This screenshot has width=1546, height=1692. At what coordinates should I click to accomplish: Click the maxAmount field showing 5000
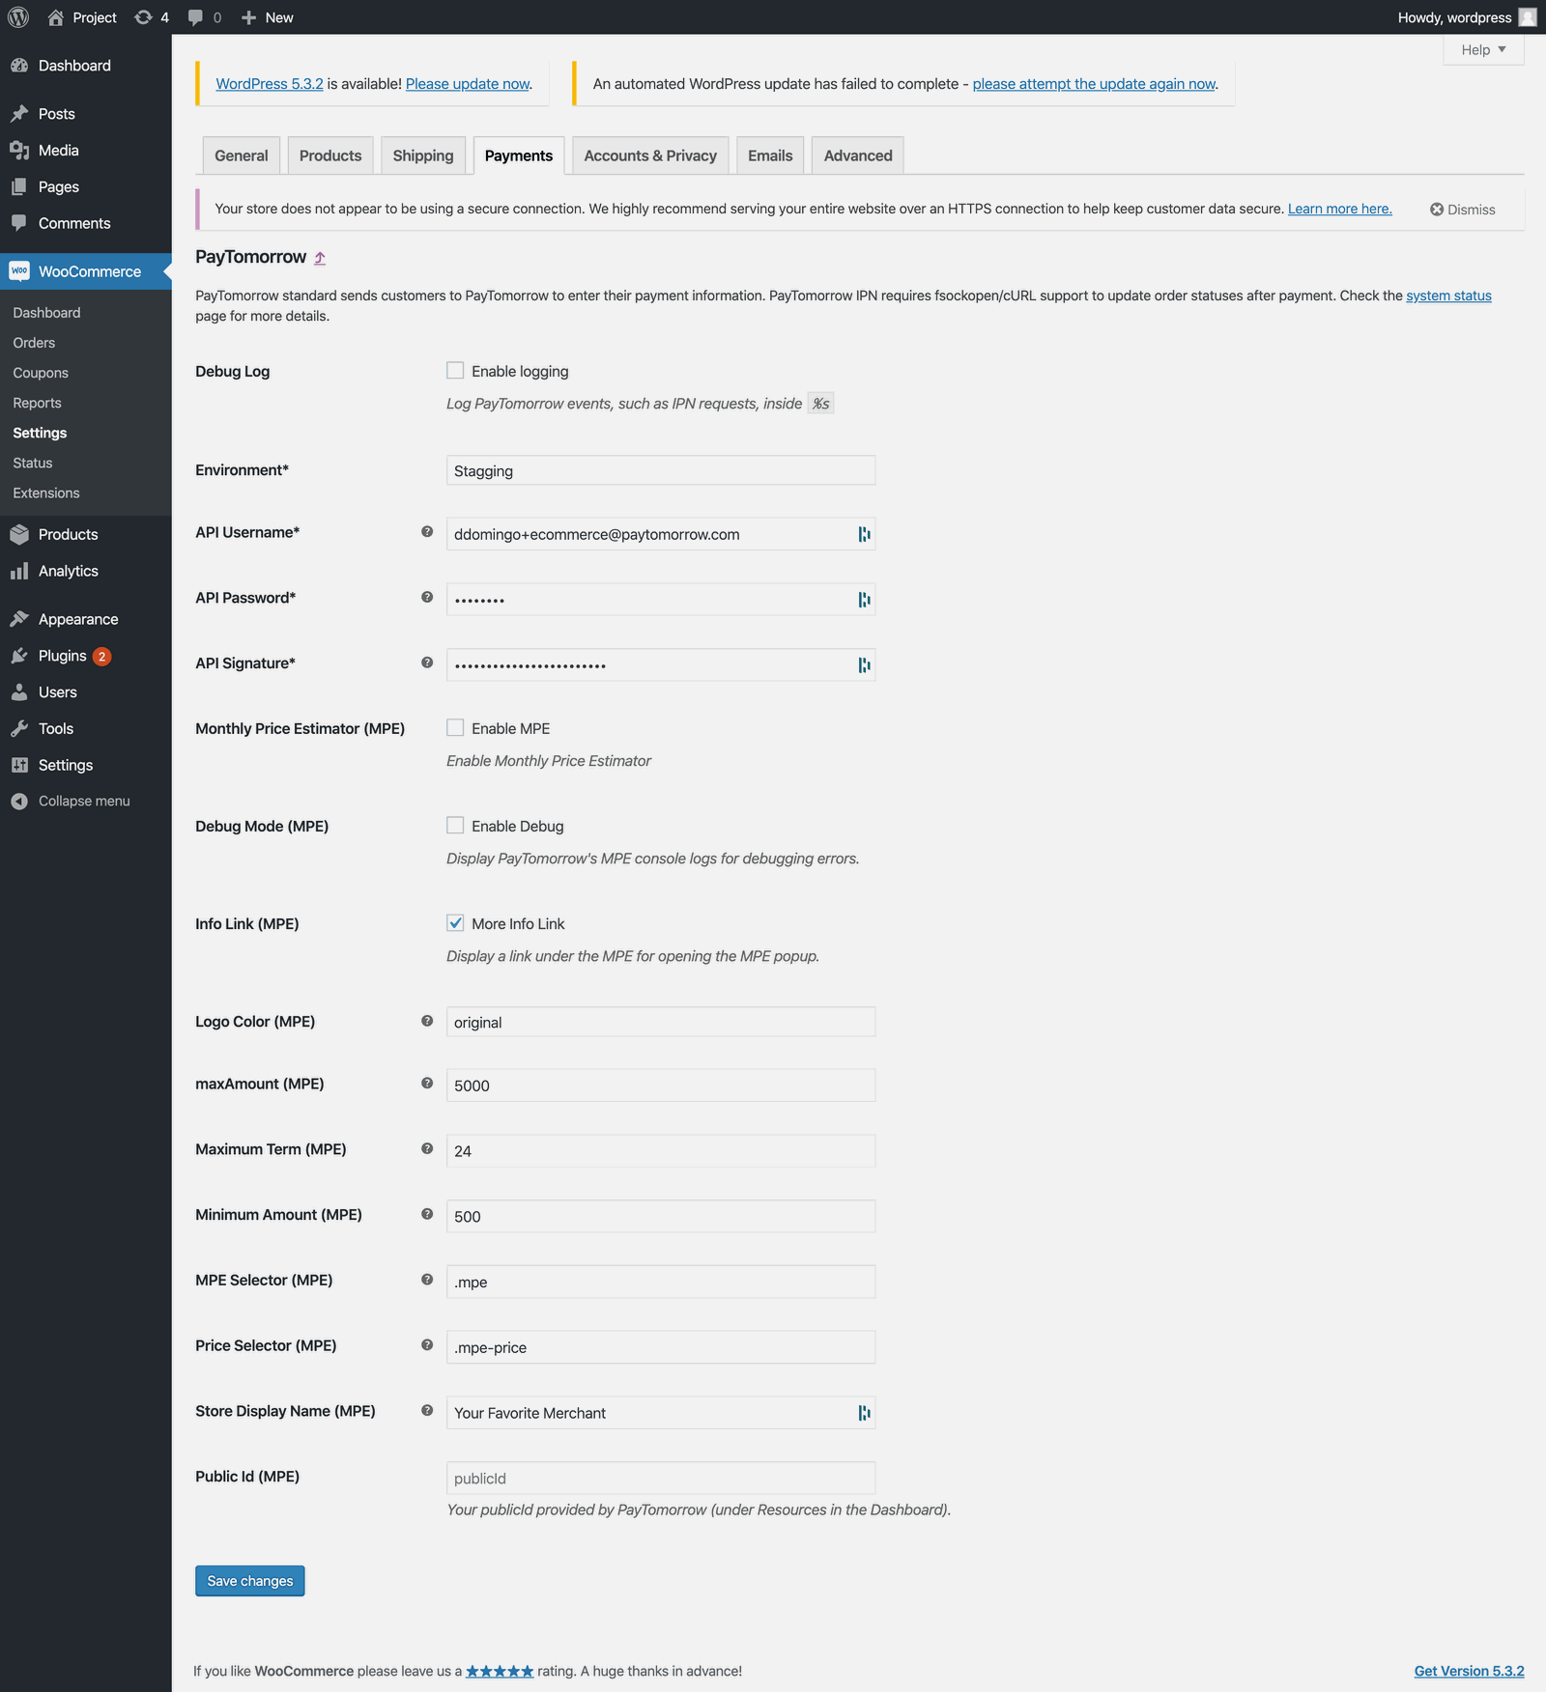point(661,1085)
